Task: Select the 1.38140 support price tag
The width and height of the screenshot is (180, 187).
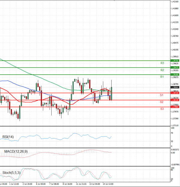Action: 175,100
